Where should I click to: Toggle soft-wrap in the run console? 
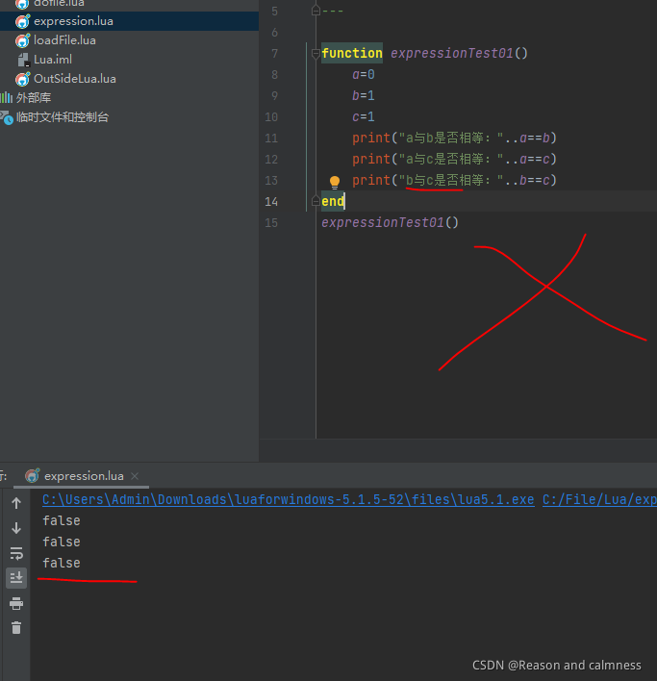[x=16, y=553]
